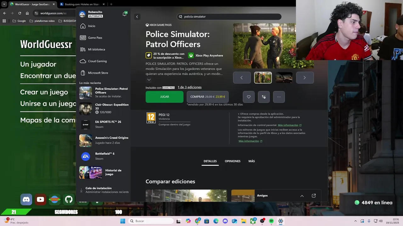The image size is (403, 226).
Task: Open recent Police Simulator: Patrol Officers
Action: point(104,93)
